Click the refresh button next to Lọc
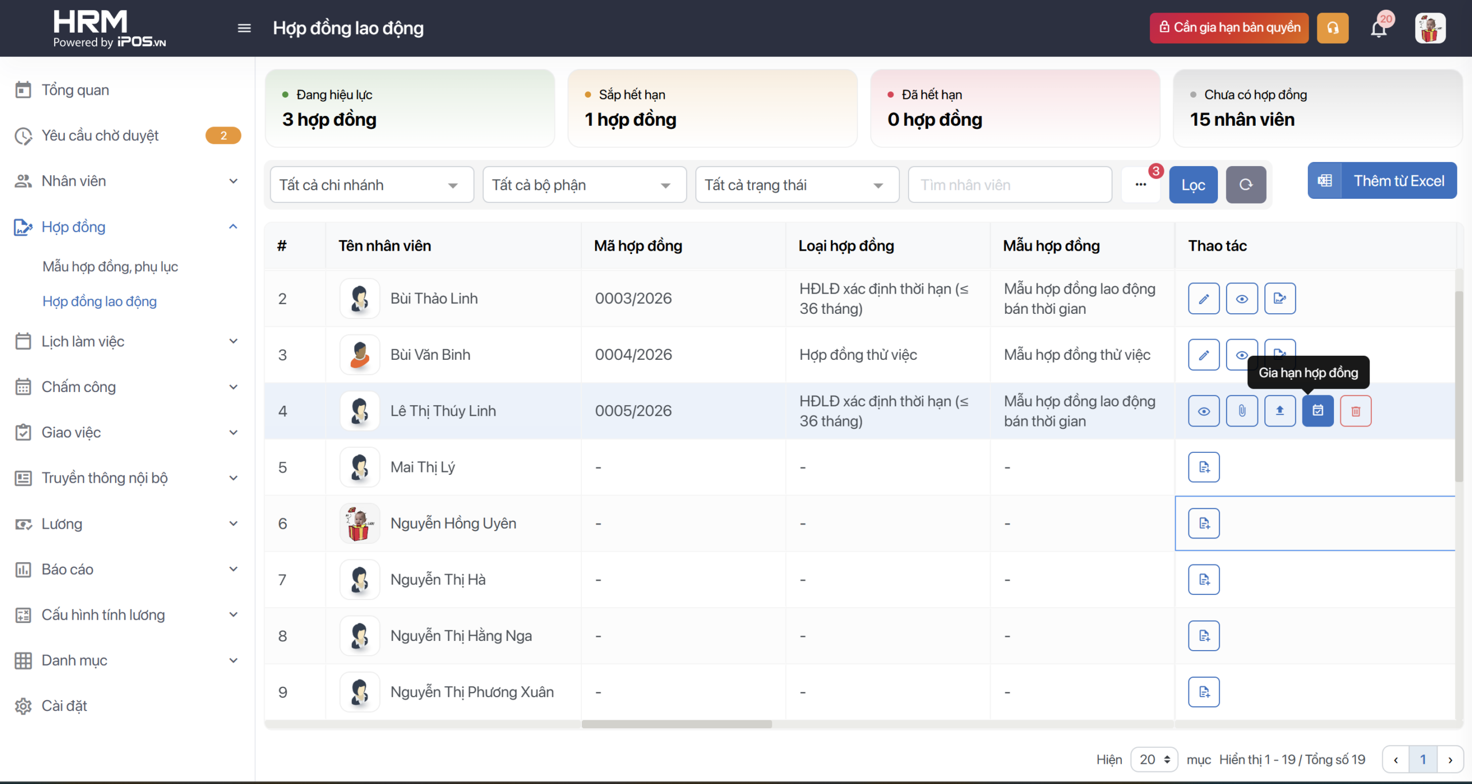Screen dimensions: 1472x784 coord(1245,185)
